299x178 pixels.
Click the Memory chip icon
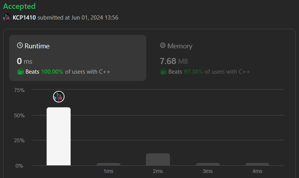163,45
